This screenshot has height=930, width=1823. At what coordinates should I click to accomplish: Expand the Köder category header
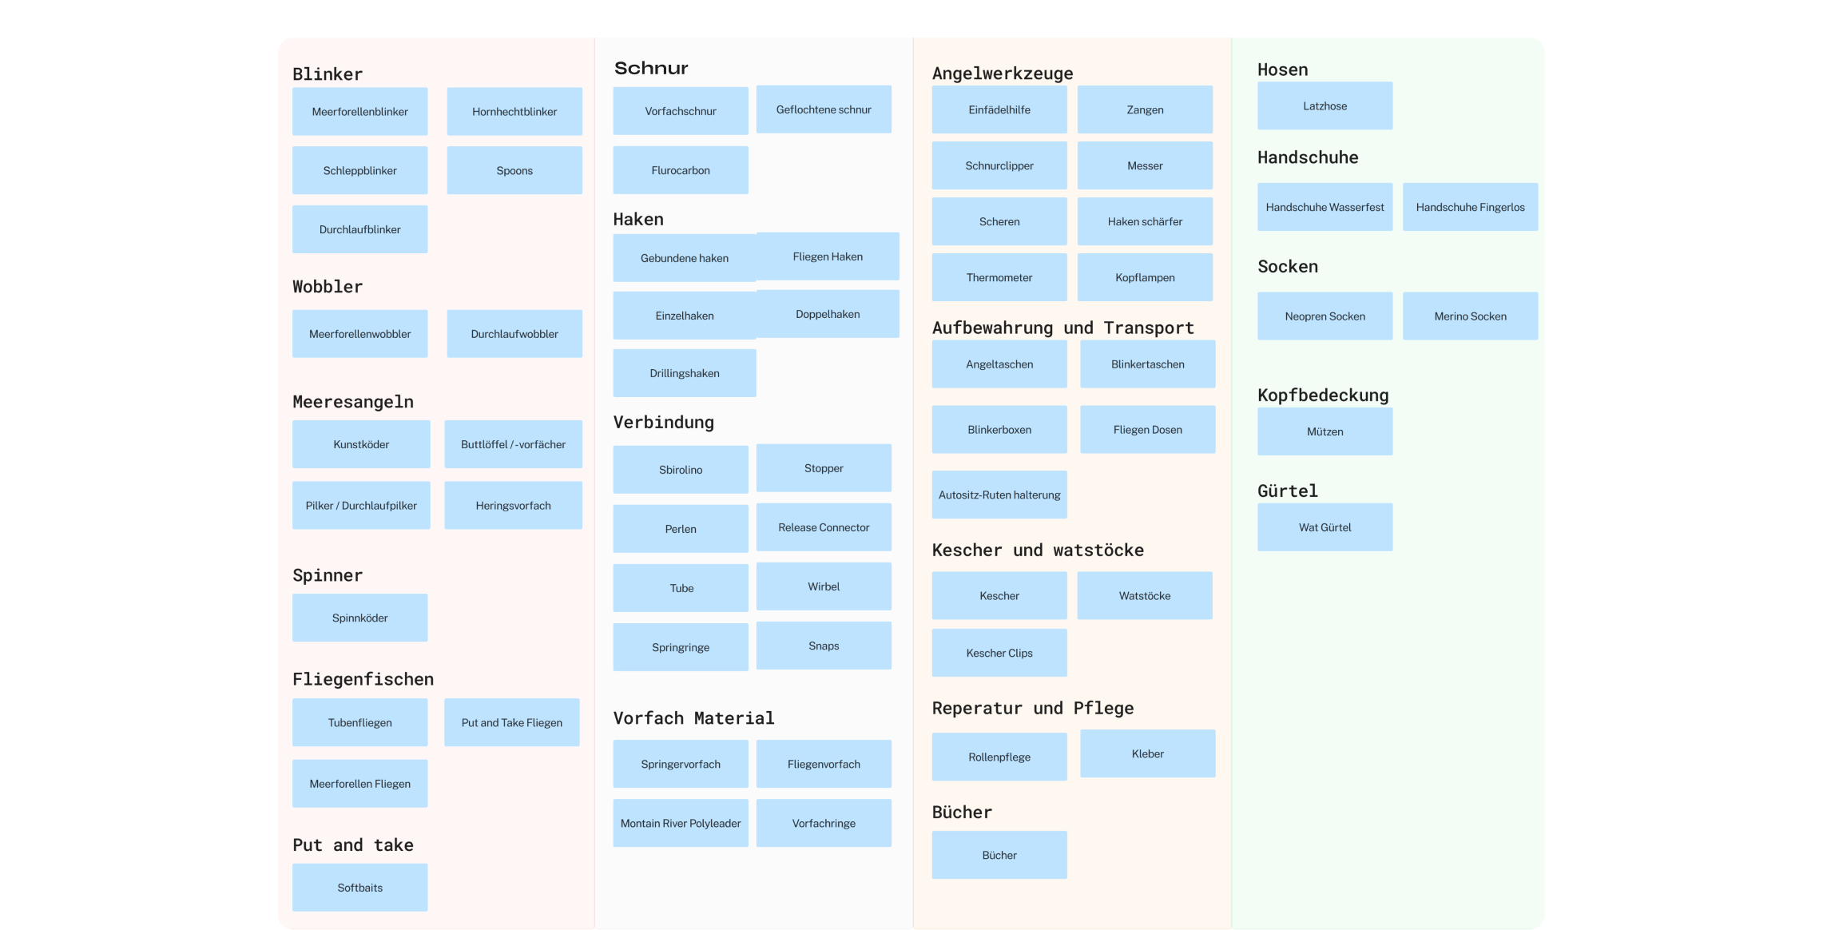click(x=435, y=15)
